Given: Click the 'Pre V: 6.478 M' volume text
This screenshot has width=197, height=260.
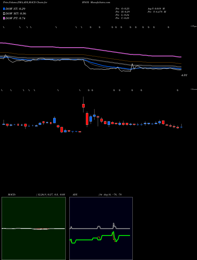Looking at the screenshot, I should (156, 12).
